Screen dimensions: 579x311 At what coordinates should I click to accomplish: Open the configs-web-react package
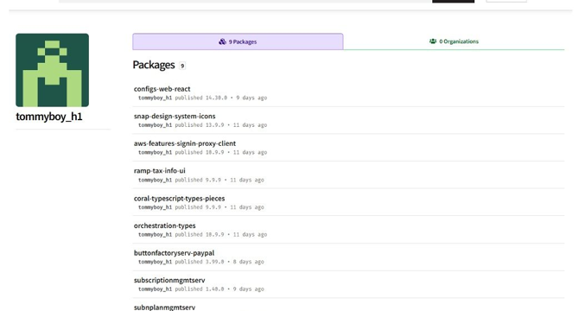point(162,89)
